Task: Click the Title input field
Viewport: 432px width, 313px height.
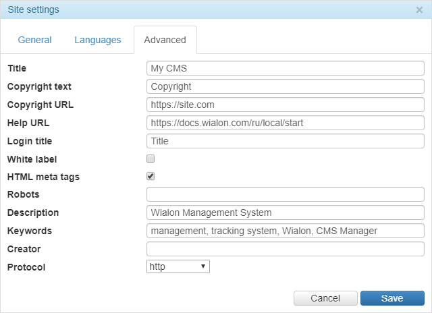Action: [x=285, y=68]
